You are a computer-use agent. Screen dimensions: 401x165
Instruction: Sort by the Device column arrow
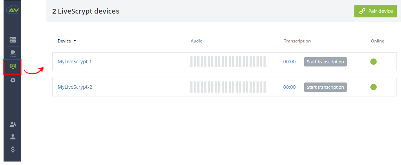(75, 41)
